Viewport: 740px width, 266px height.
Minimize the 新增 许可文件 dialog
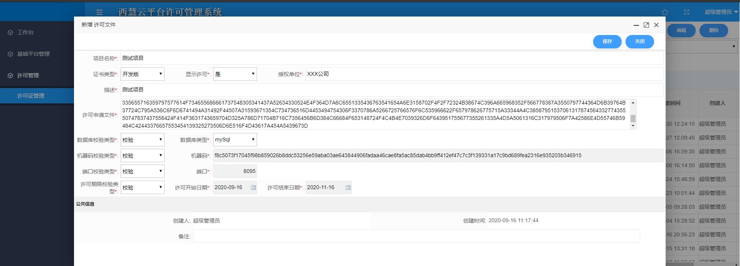[x=636, y=25]
